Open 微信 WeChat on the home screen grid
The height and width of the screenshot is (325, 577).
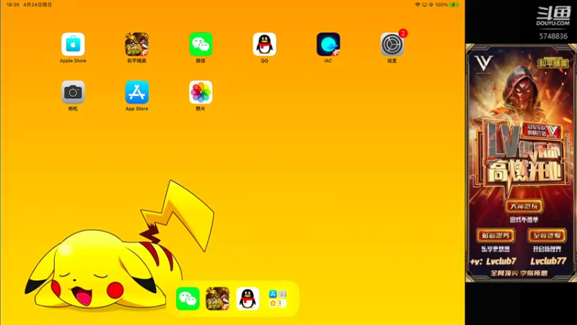(201, 44)
